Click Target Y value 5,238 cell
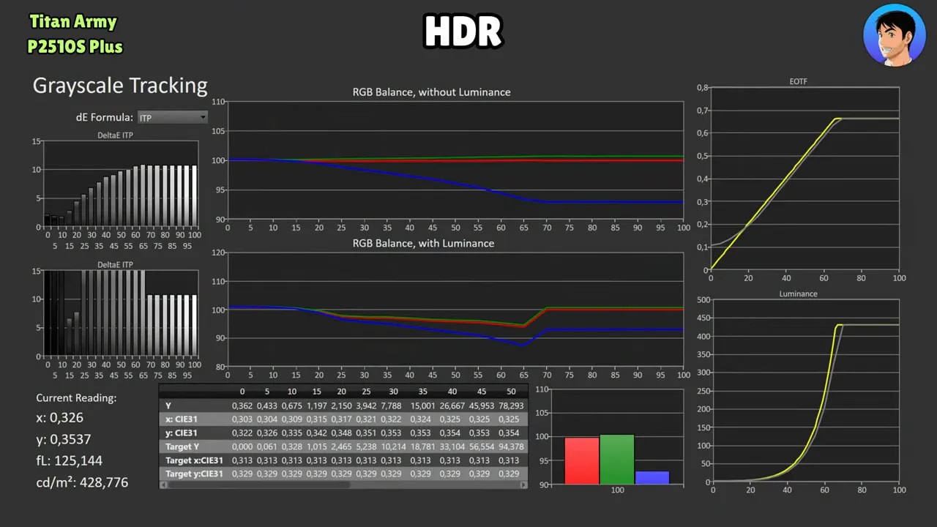 [366, 446]
